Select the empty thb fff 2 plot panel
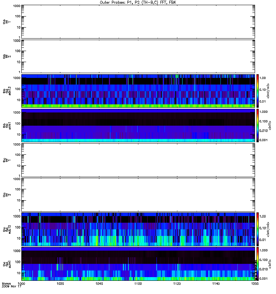The image size is (276, 294). pos(138,56)
